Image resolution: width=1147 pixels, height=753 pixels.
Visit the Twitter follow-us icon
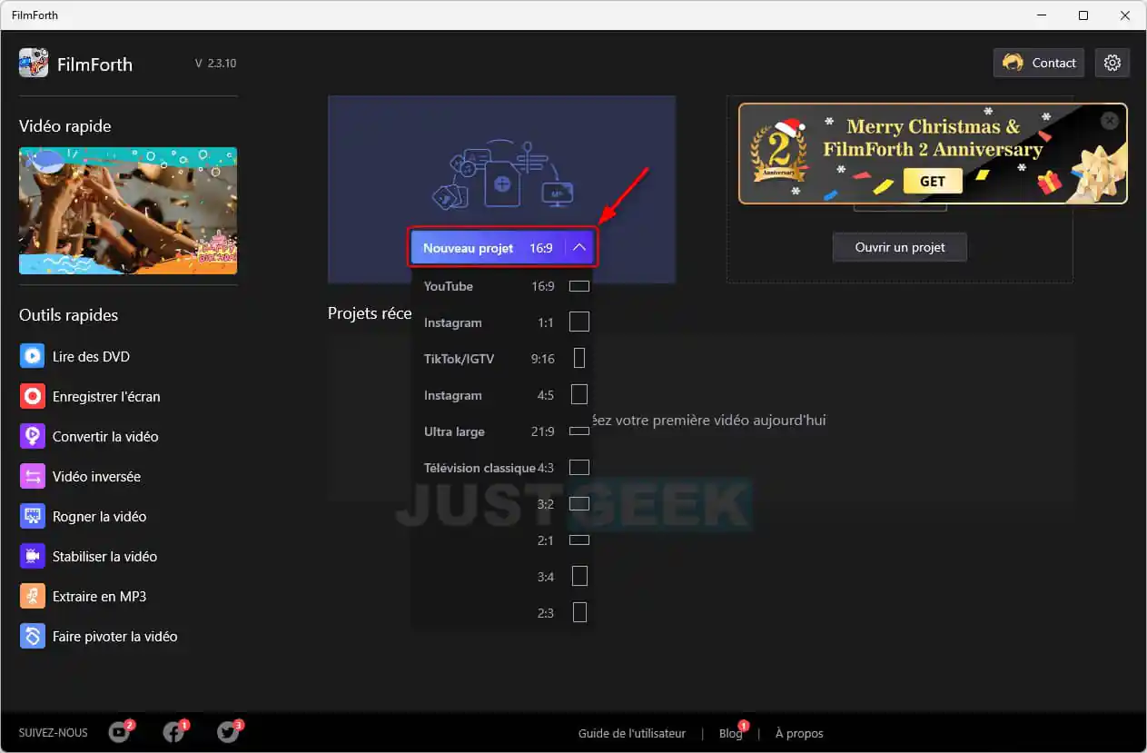[x=228, y=732]
